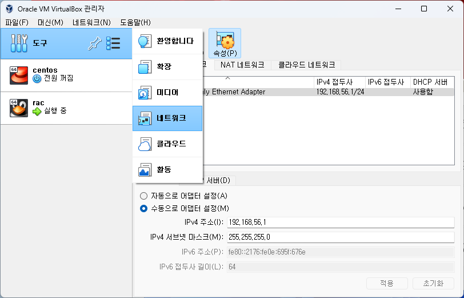Click the Tools wrench icon
The height and width of the screenshot is (298, 464).
click(x=19, y=43)
